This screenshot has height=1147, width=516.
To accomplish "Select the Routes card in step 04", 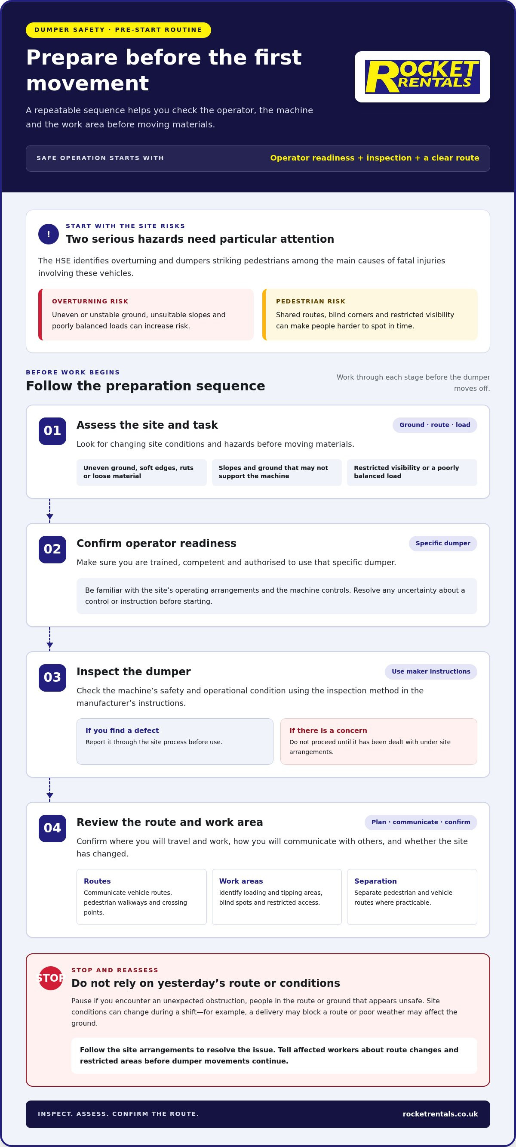I will (141, 897).
